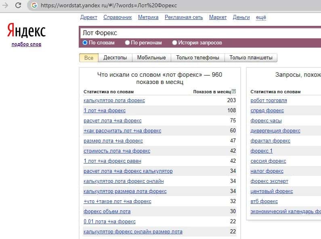Click the Google icon in address bar
321x239 pixels.
pos(34,6)
